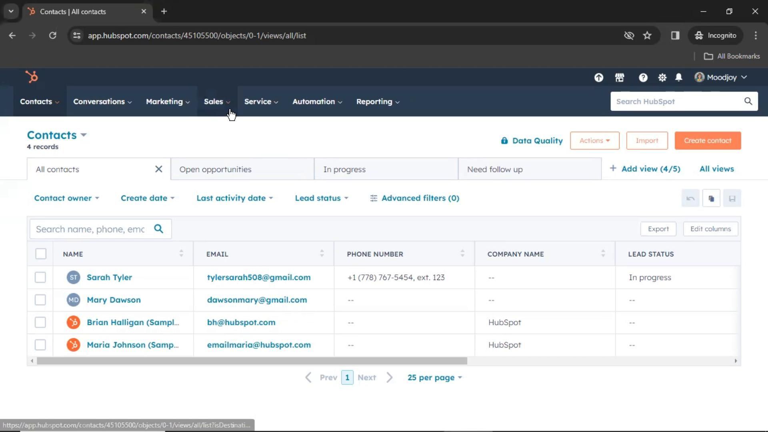
Task: Open the Sales navigation menu
Action: coord(217,102)
